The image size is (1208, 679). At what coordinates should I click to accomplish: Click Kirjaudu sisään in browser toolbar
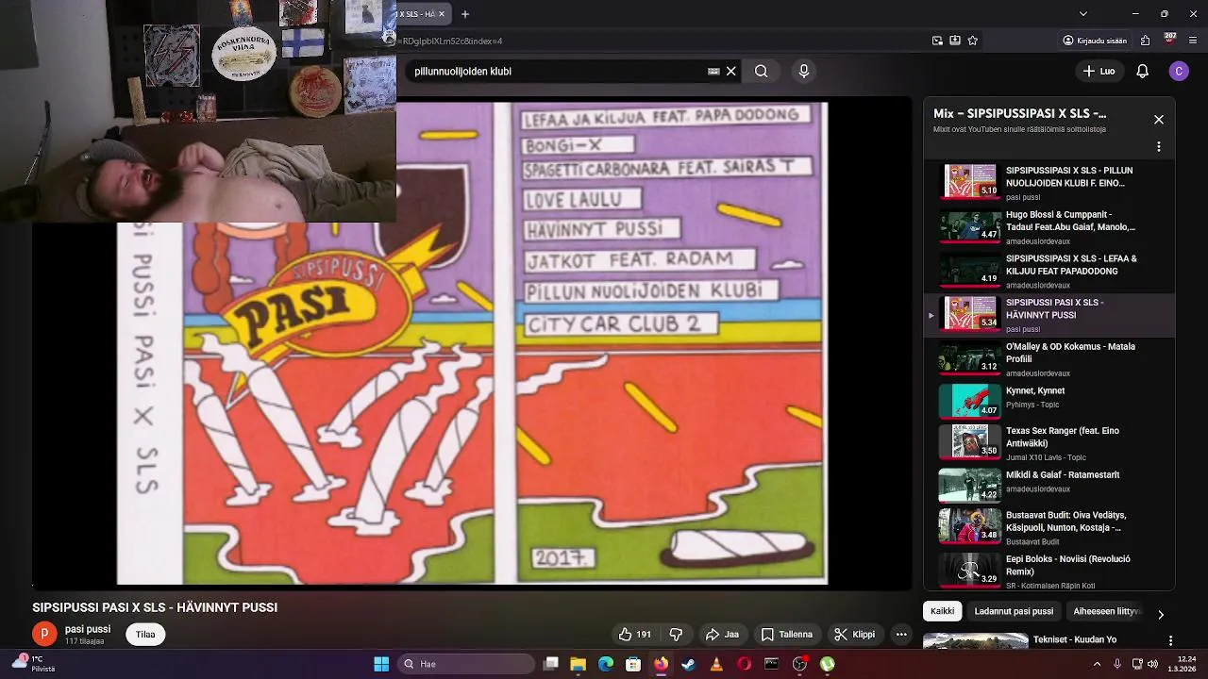click(x=1095, y=41)
